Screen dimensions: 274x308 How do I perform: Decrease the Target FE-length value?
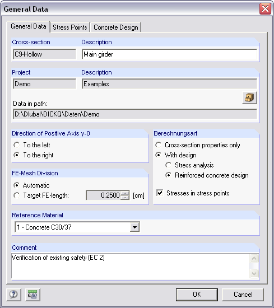[x=124, y=198]
